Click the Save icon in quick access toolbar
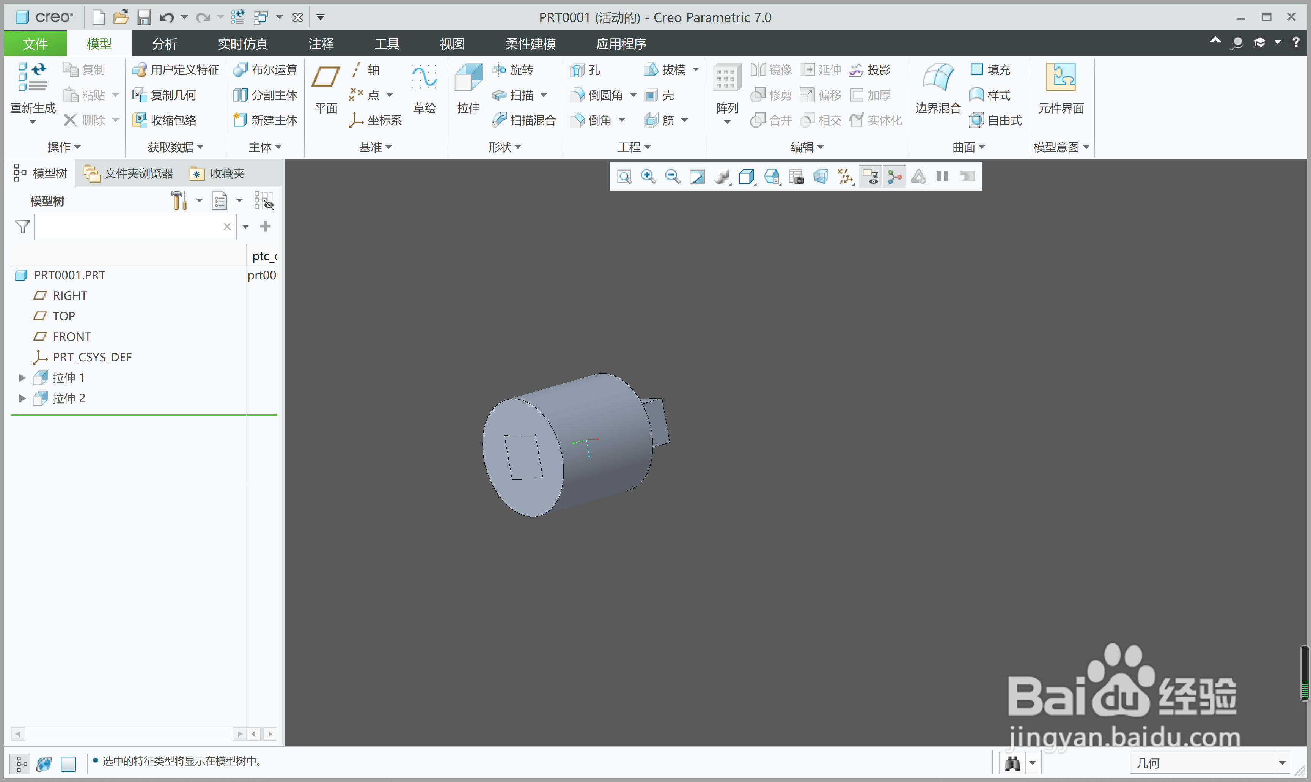 pos(144,17)
